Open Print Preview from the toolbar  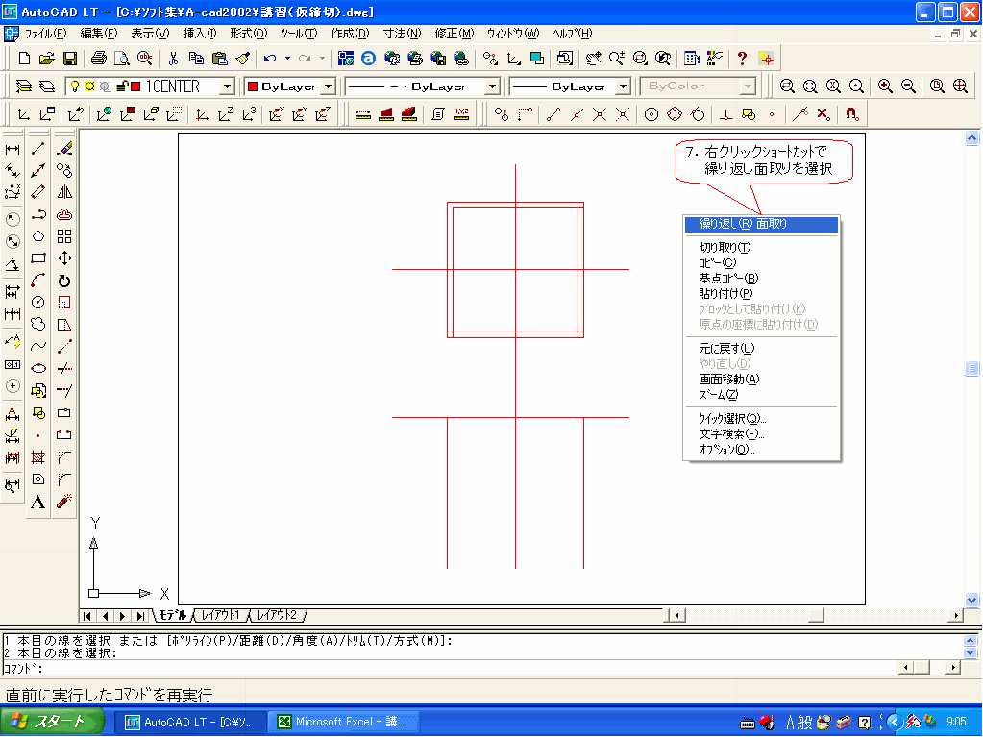click(122, 59)
